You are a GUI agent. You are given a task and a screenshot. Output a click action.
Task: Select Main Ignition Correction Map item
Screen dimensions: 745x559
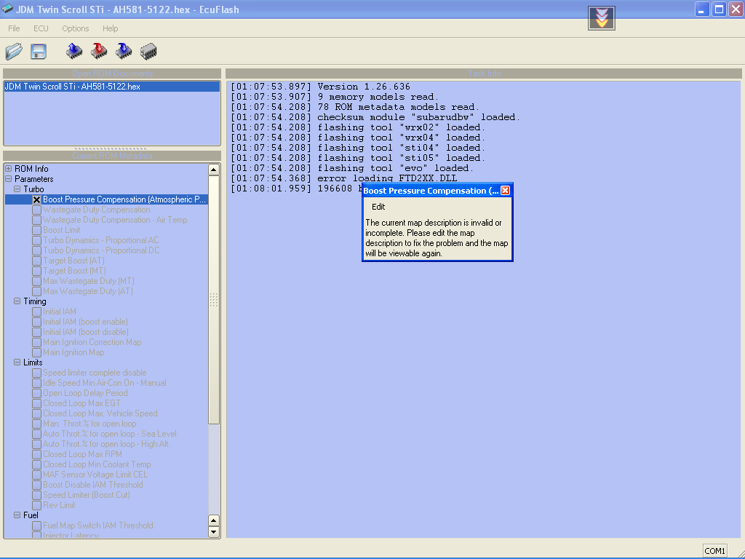(x=92, y=342)
